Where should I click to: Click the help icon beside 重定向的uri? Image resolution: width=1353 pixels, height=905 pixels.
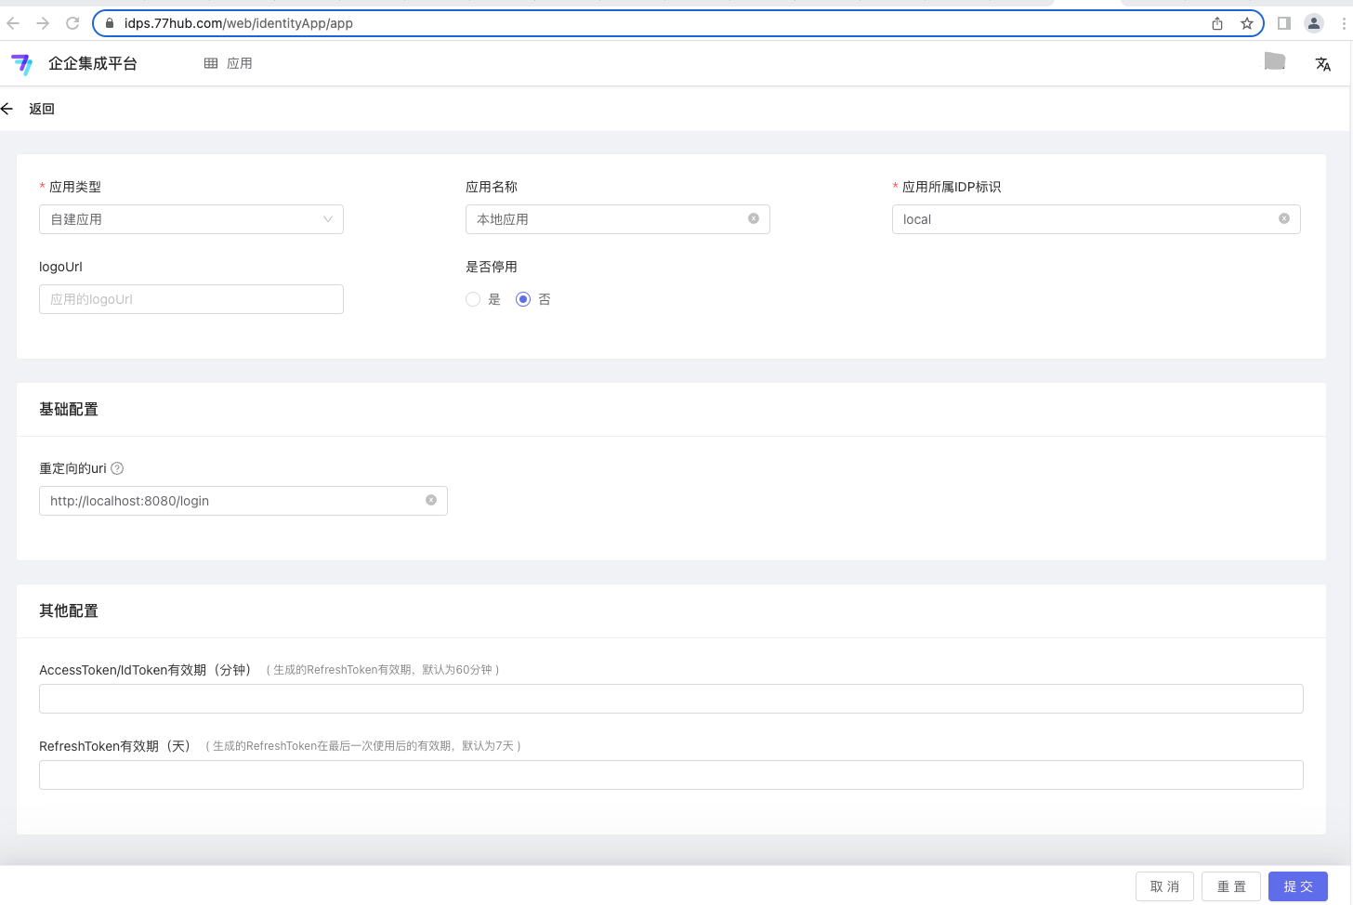[117, 468]
